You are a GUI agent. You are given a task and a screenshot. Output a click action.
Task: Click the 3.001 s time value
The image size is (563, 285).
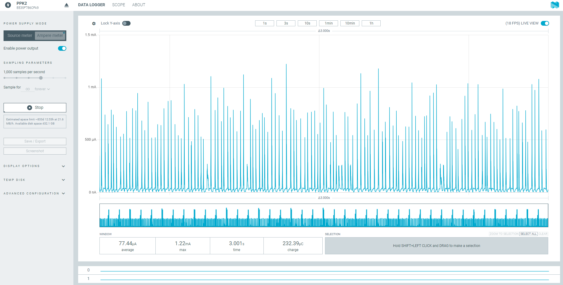237,243
